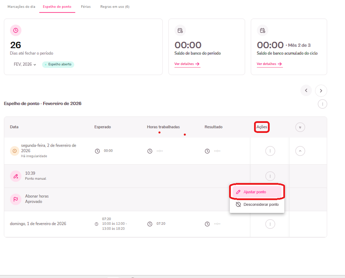Image resolution: width=345 pixels, height=278 pixels.
Task: Click calendar icon in Saldo de banco do período card
Action: (x=180, y=30)
